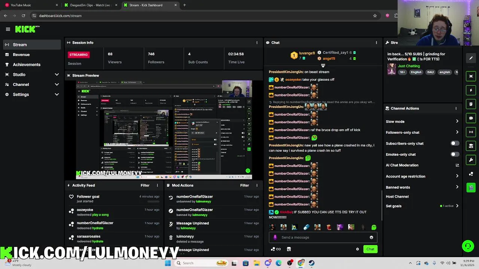Image resolution: width=479 pixels, height=269 pixels.
Task: Reload the browser page
Action: tap(23, 16)
